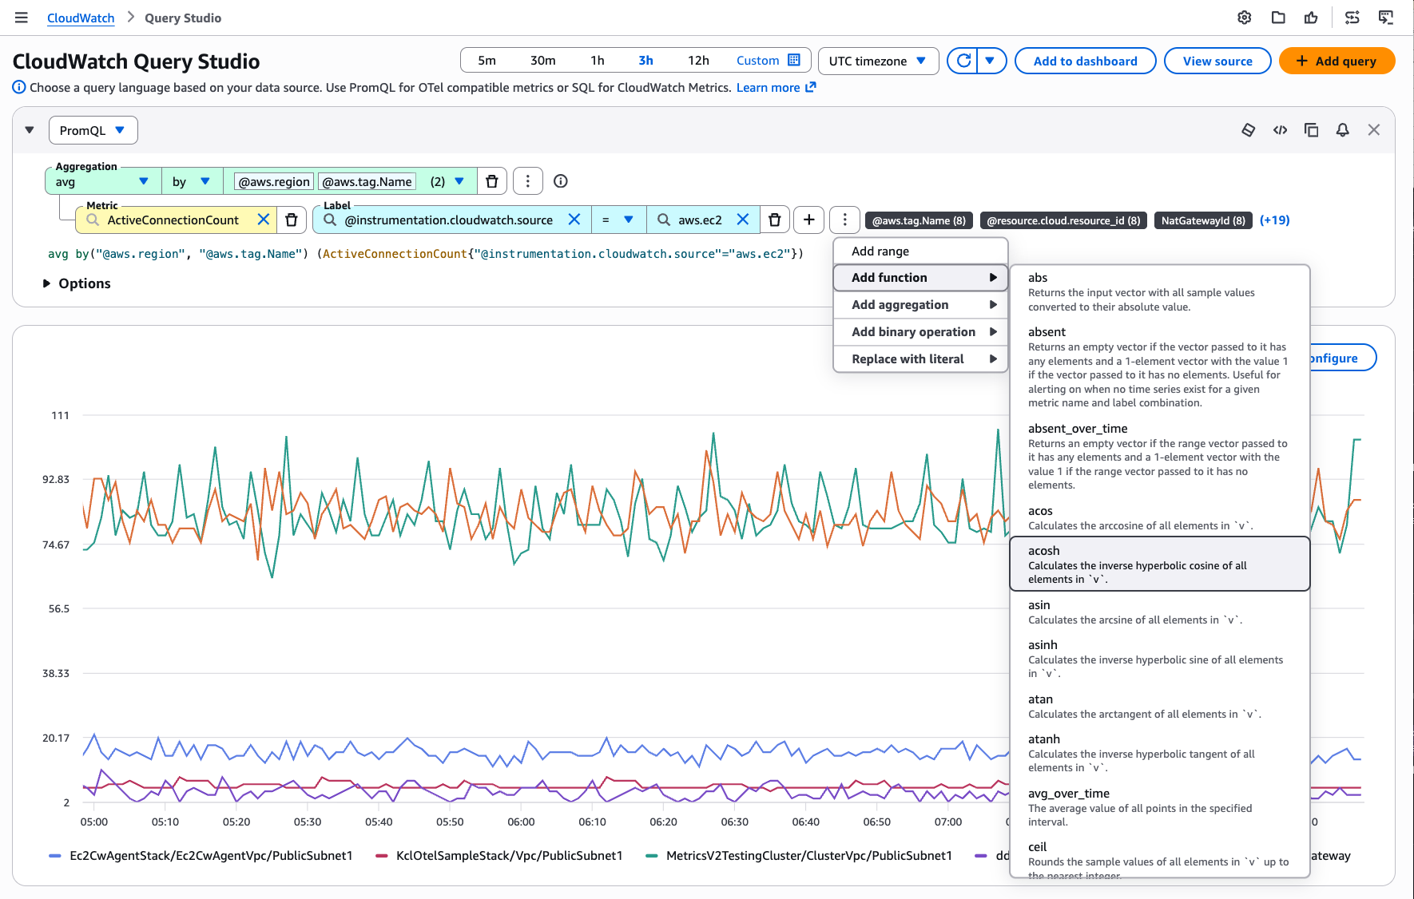Click the Add query button
Viewport: 1414px width, 899px height.
(x=1337, y=61)
